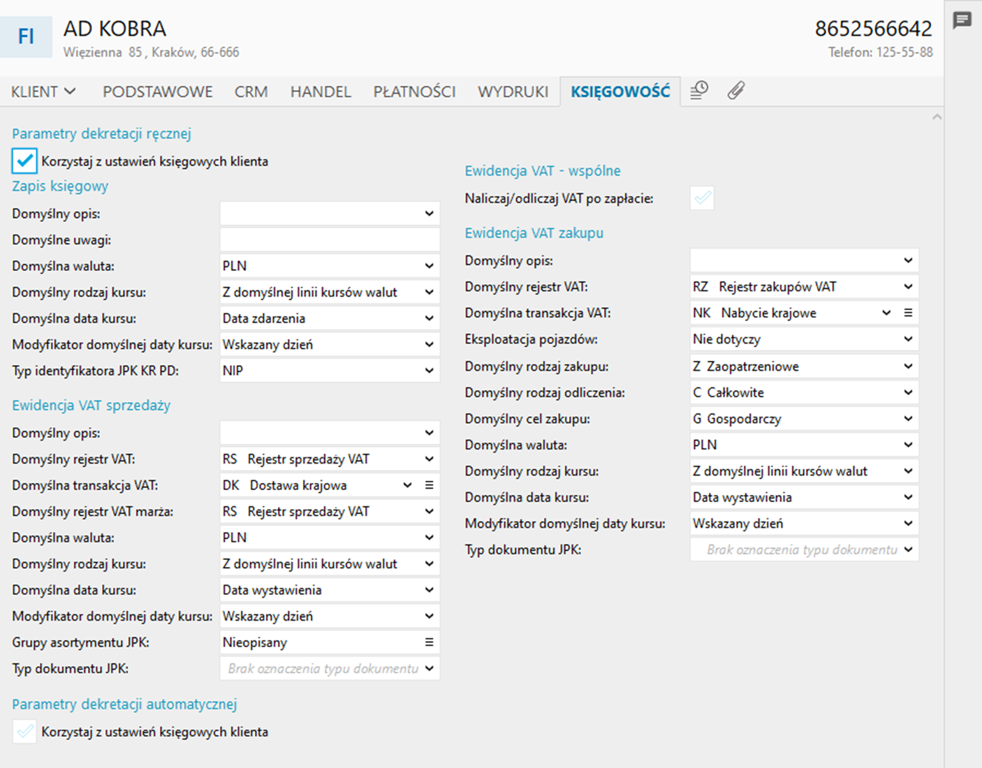Image resolution: width=982 pixels, height=768 pixels.
Task: Click the Ewidencja VAT sprzedaży heading
Action: tap(91, 405)
